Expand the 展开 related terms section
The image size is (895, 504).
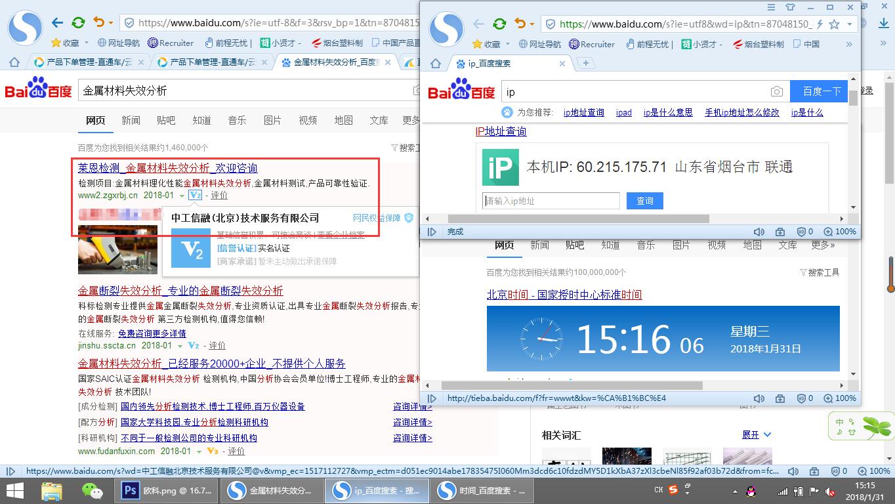pos(757,434)
